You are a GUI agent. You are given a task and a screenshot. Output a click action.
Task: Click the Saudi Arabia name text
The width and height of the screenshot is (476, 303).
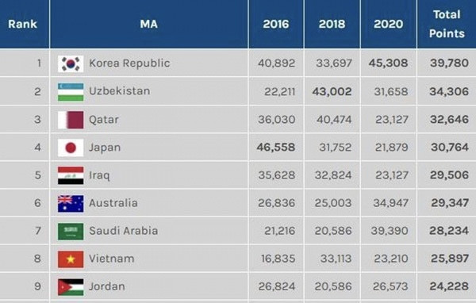coord(123,231)
